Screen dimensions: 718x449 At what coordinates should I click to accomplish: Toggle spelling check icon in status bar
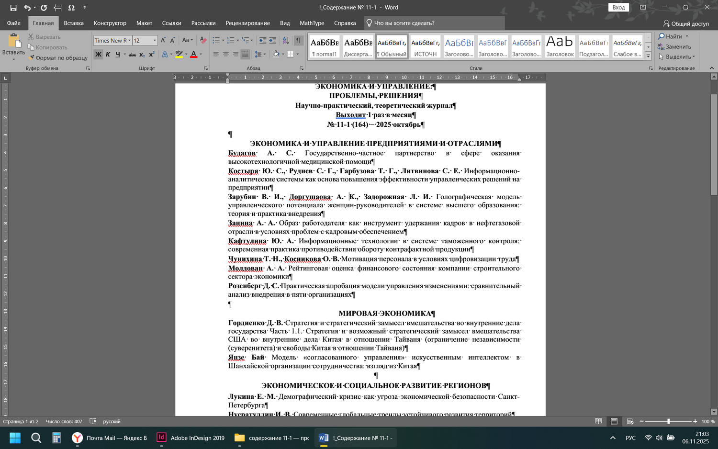[93, 421]
